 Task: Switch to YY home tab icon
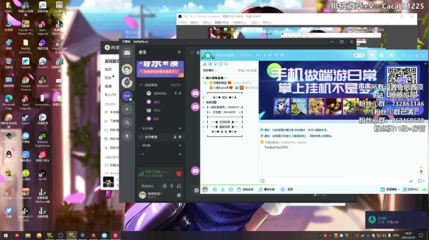[x=372, y=55]
